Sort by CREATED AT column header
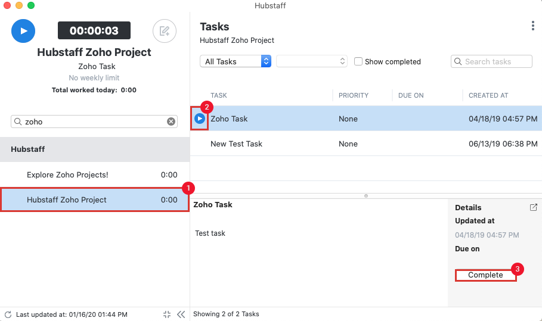The height and width of the screenshot is (321, 542). click(x=488, y=95)
